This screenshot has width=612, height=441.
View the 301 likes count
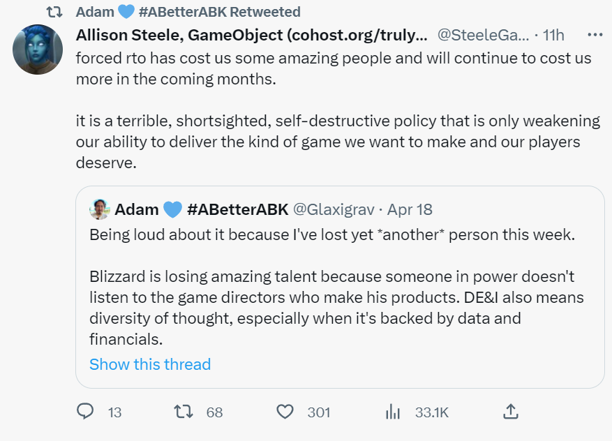pos(319,412)
